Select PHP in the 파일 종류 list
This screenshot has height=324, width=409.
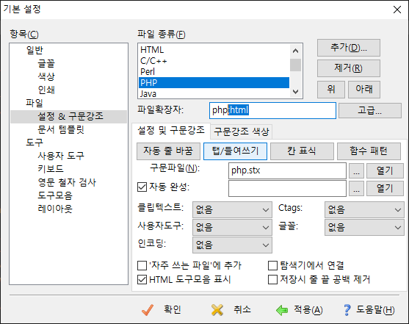click(214, 83)
